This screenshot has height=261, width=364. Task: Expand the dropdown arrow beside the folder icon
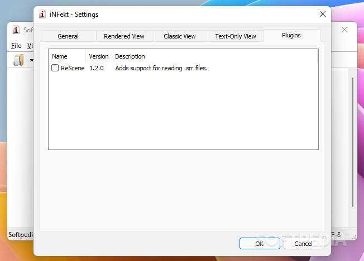32,60
